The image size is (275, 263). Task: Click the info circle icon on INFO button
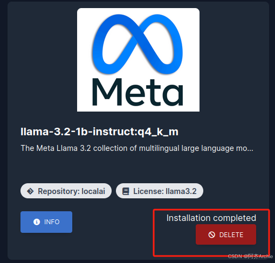pyautogui.click(x=37, y=222)
